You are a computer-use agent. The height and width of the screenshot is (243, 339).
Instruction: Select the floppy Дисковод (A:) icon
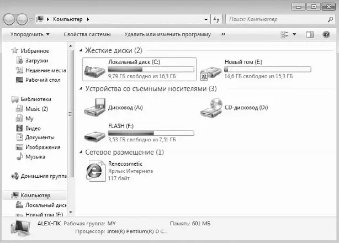[95, 107]
